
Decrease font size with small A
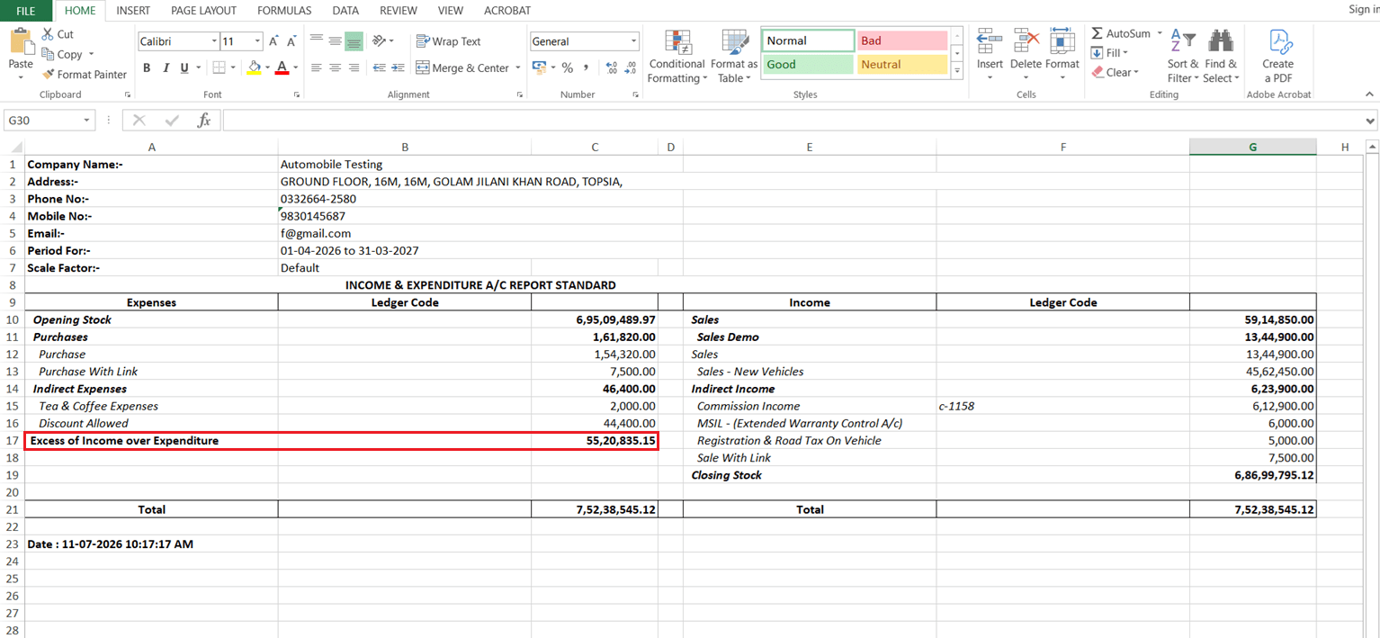(x=292, y=41)
